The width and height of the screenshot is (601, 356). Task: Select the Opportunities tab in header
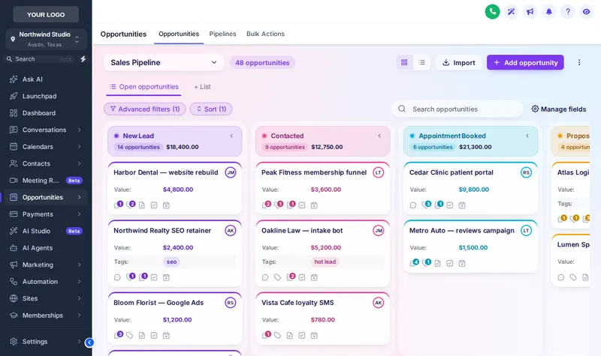click(179, 34)
